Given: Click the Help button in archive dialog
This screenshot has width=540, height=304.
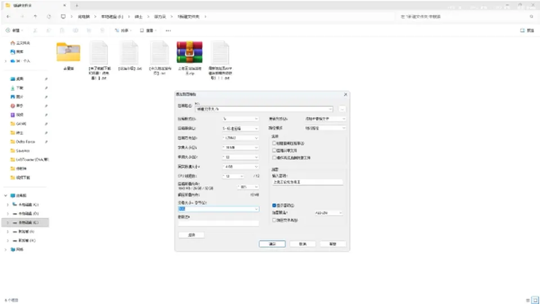Looking at the screenshot, I should click(x=332, y=244).
